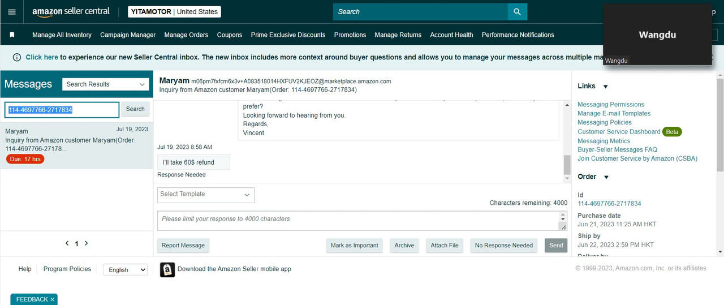
Task: Click the Archive button
Action: tap(404, 246)
